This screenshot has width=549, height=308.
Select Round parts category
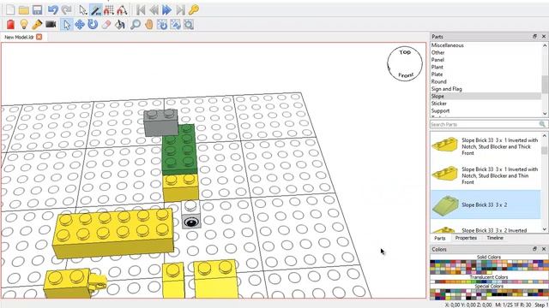click(x=438, y=82)
